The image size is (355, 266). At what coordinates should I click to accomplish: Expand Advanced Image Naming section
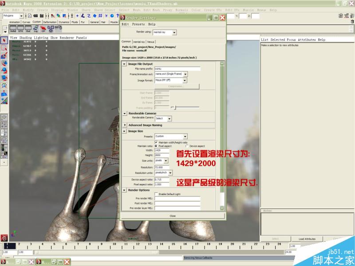(x=125, y=125)
